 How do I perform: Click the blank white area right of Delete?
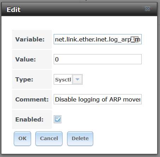pyautogui.click(x=124, y=138)
